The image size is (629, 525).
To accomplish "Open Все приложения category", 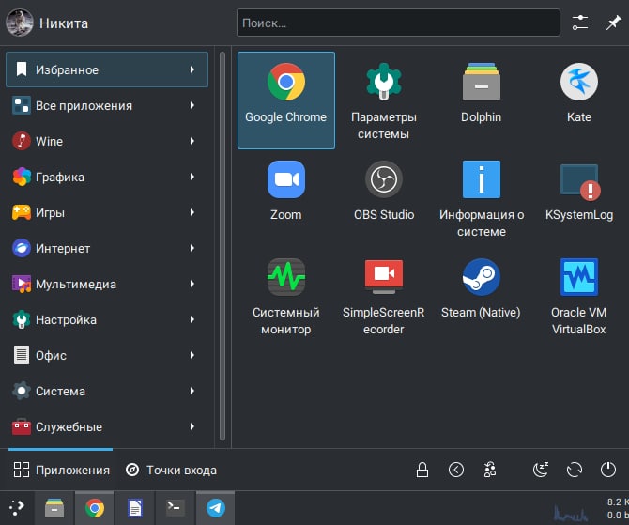I will [x=107, y=105].
